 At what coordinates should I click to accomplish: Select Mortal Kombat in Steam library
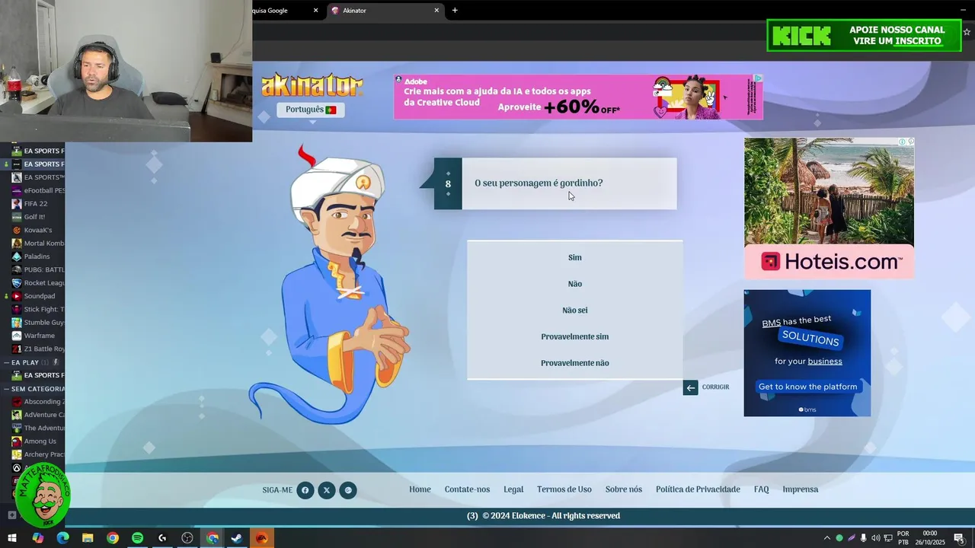(38, 244)
